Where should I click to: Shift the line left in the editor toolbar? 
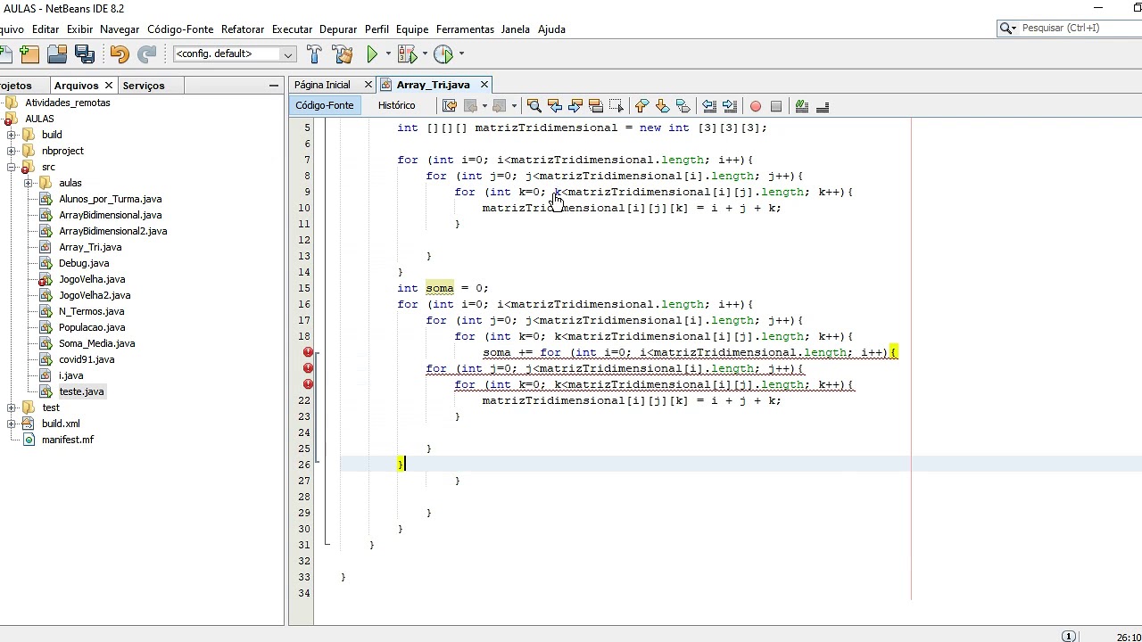click(x=709, y=106)
